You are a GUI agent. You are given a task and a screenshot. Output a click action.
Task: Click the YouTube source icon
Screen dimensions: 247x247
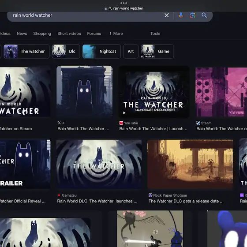pos(121,123)
